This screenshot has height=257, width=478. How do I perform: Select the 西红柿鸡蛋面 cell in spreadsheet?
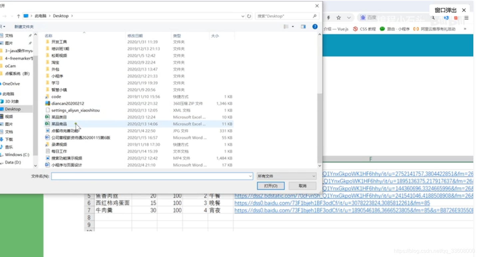point(113,203)
